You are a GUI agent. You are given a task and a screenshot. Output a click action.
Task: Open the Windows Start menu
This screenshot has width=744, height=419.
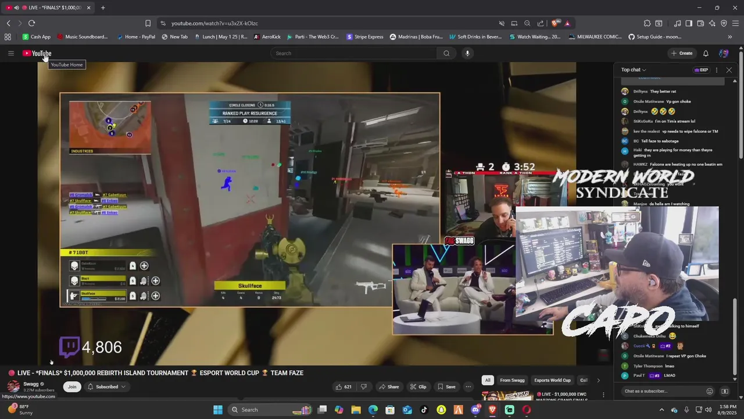point(218,410)
